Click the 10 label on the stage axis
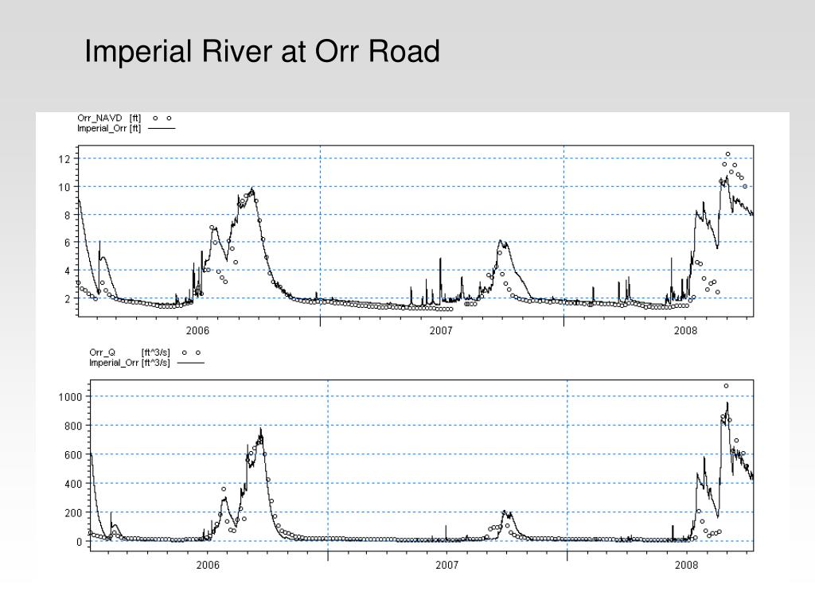The image size is (815, 611). click(x=64, y=187)
